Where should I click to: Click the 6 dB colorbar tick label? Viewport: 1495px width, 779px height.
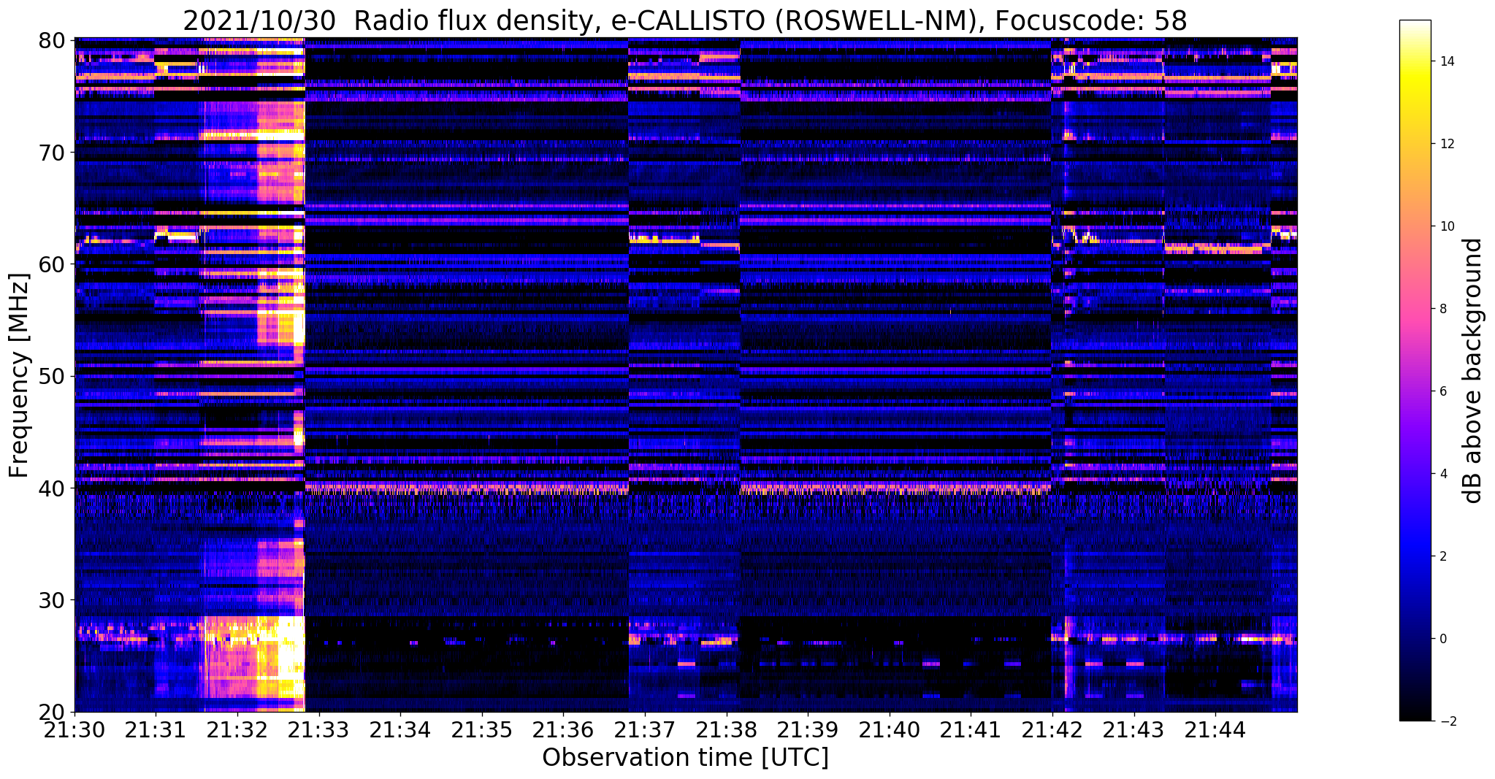click(1443, 391)
